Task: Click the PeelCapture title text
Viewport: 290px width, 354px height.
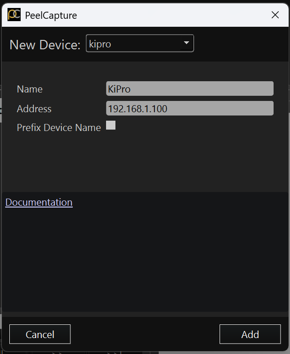Action: coord(51,15)
